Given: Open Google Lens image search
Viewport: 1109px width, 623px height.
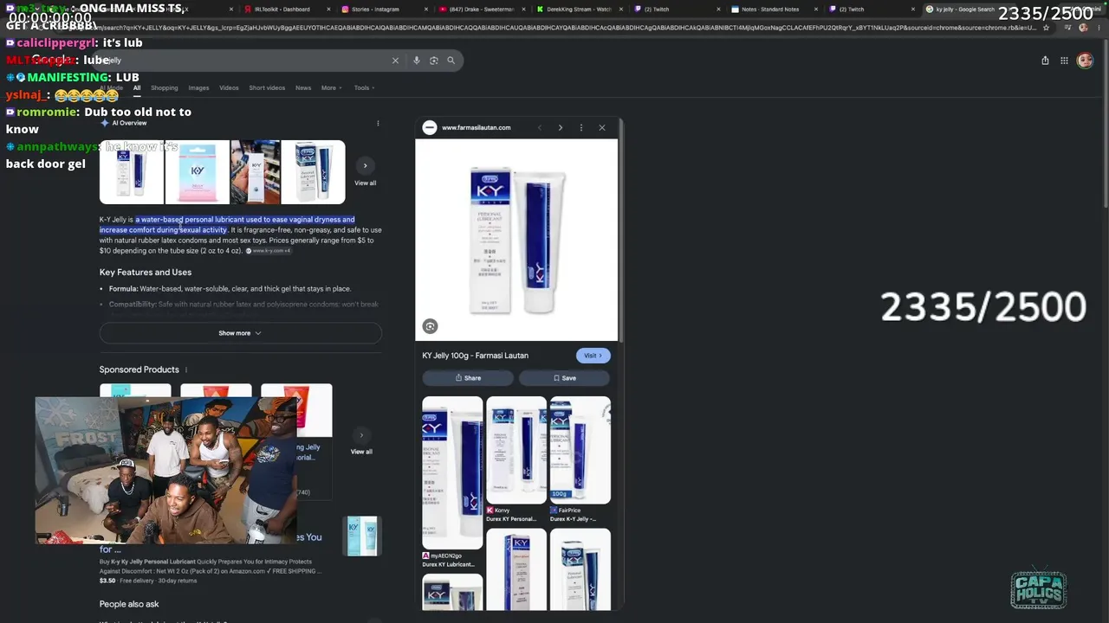Looking at the screenshot, I should click(x=434, y=61).
